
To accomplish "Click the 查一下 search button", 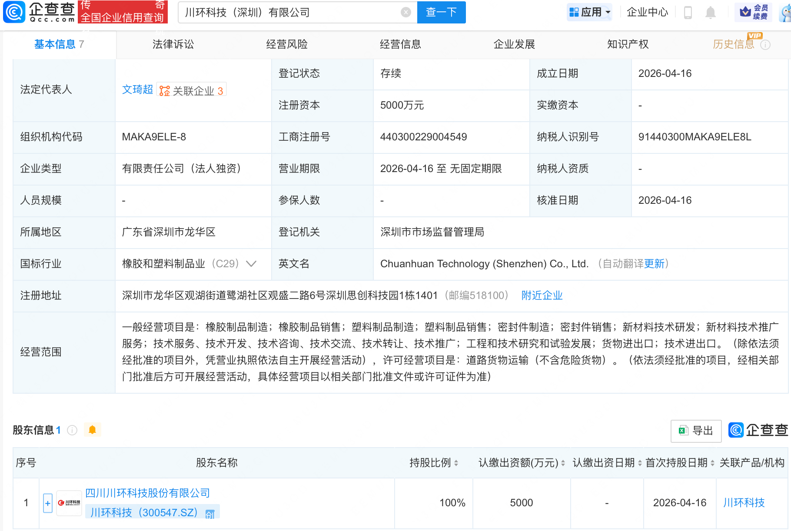I will click(441, 12).
